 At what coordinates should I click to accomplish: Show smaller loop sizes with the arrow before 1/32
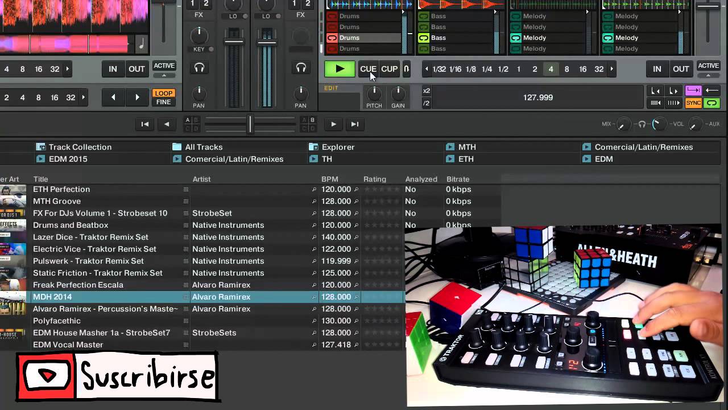coord(427,69)
